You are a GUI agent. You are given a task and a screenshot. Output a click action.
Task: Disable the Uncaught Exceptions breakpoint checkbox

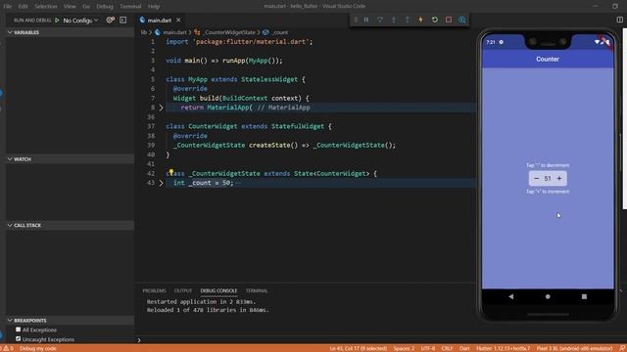18,339
